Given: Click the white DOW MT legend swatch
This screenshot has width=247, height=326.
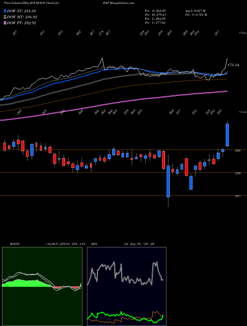Looking at the screenshot, I should 5,17.
